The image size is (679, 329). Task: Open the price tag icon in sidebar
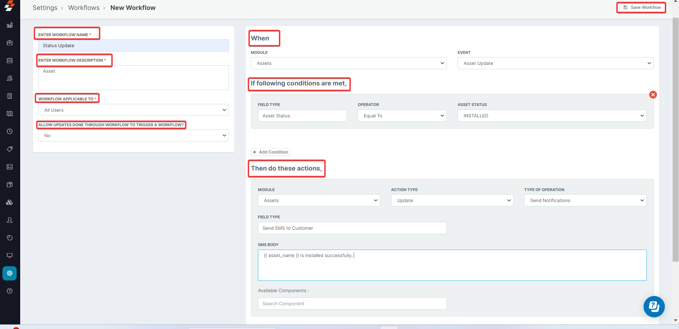(10, 149)
